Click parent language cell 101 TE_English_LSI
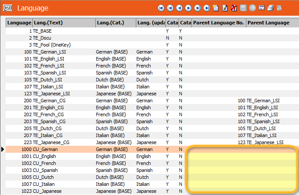The height and width of the screenshot is (195, 299). tap(258, 108)
